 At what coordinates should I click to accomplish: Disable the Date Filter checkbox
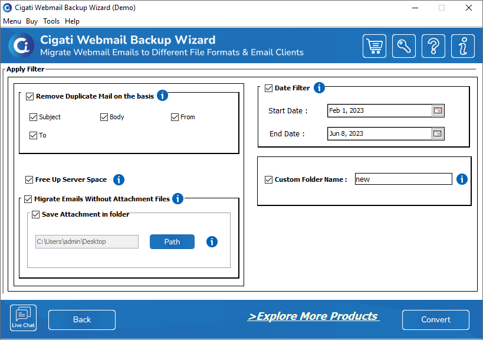(x=268, y=88)
